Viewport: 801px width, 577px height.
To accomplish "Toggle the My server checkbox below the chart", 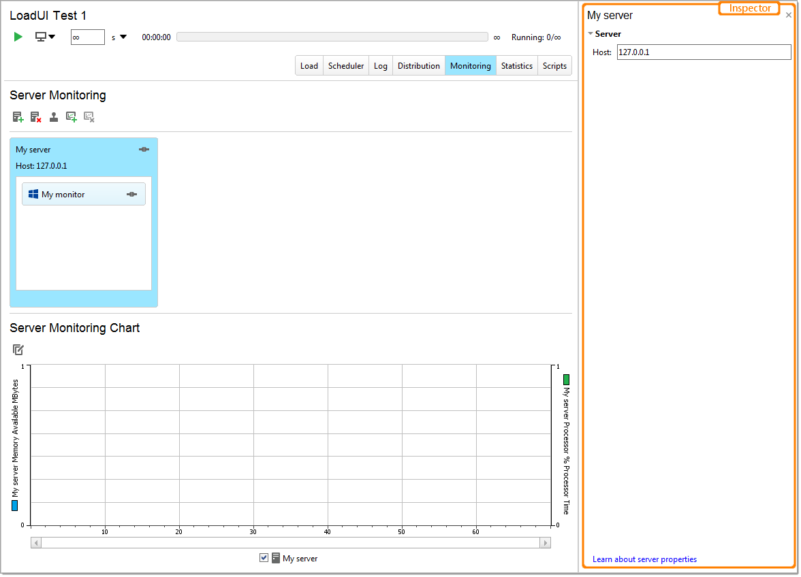I will click(x=264, y=558).
